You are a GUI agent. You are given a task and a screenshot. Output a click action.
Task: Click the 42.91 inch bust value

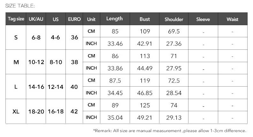(x=145, y=44)
